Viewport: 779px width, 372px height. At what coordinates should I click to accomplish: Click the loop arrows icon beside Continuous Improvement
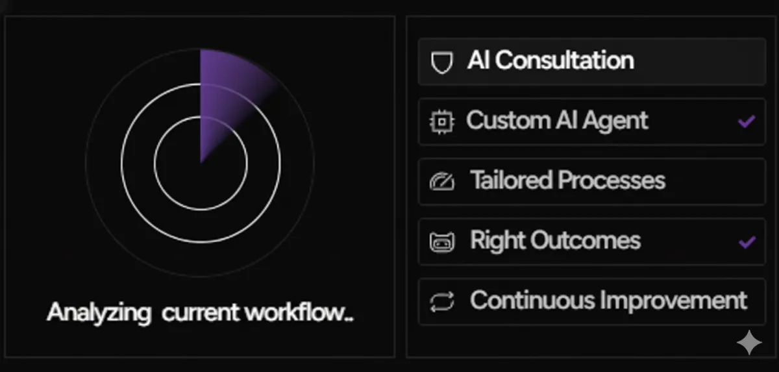point(441,302)
